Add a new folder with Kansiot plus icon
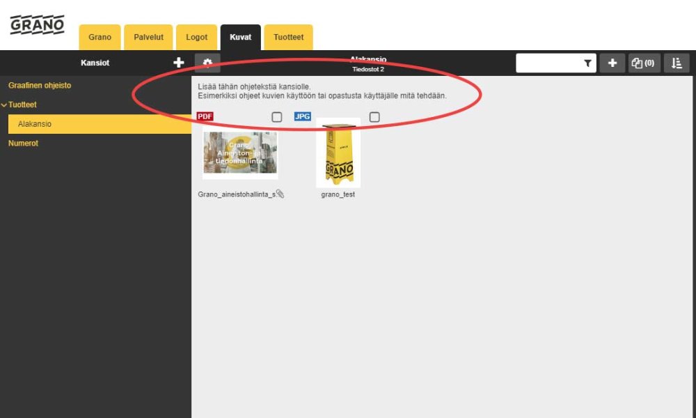Viewport: 696px width, 418px height. [x=178, y=63]
